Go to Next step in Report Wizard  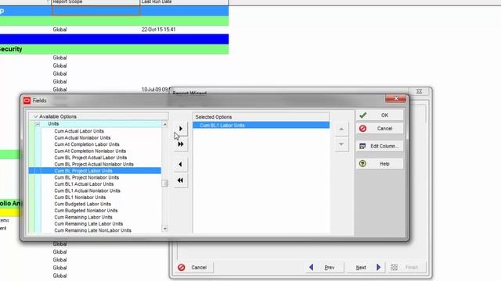pos(366,268)
